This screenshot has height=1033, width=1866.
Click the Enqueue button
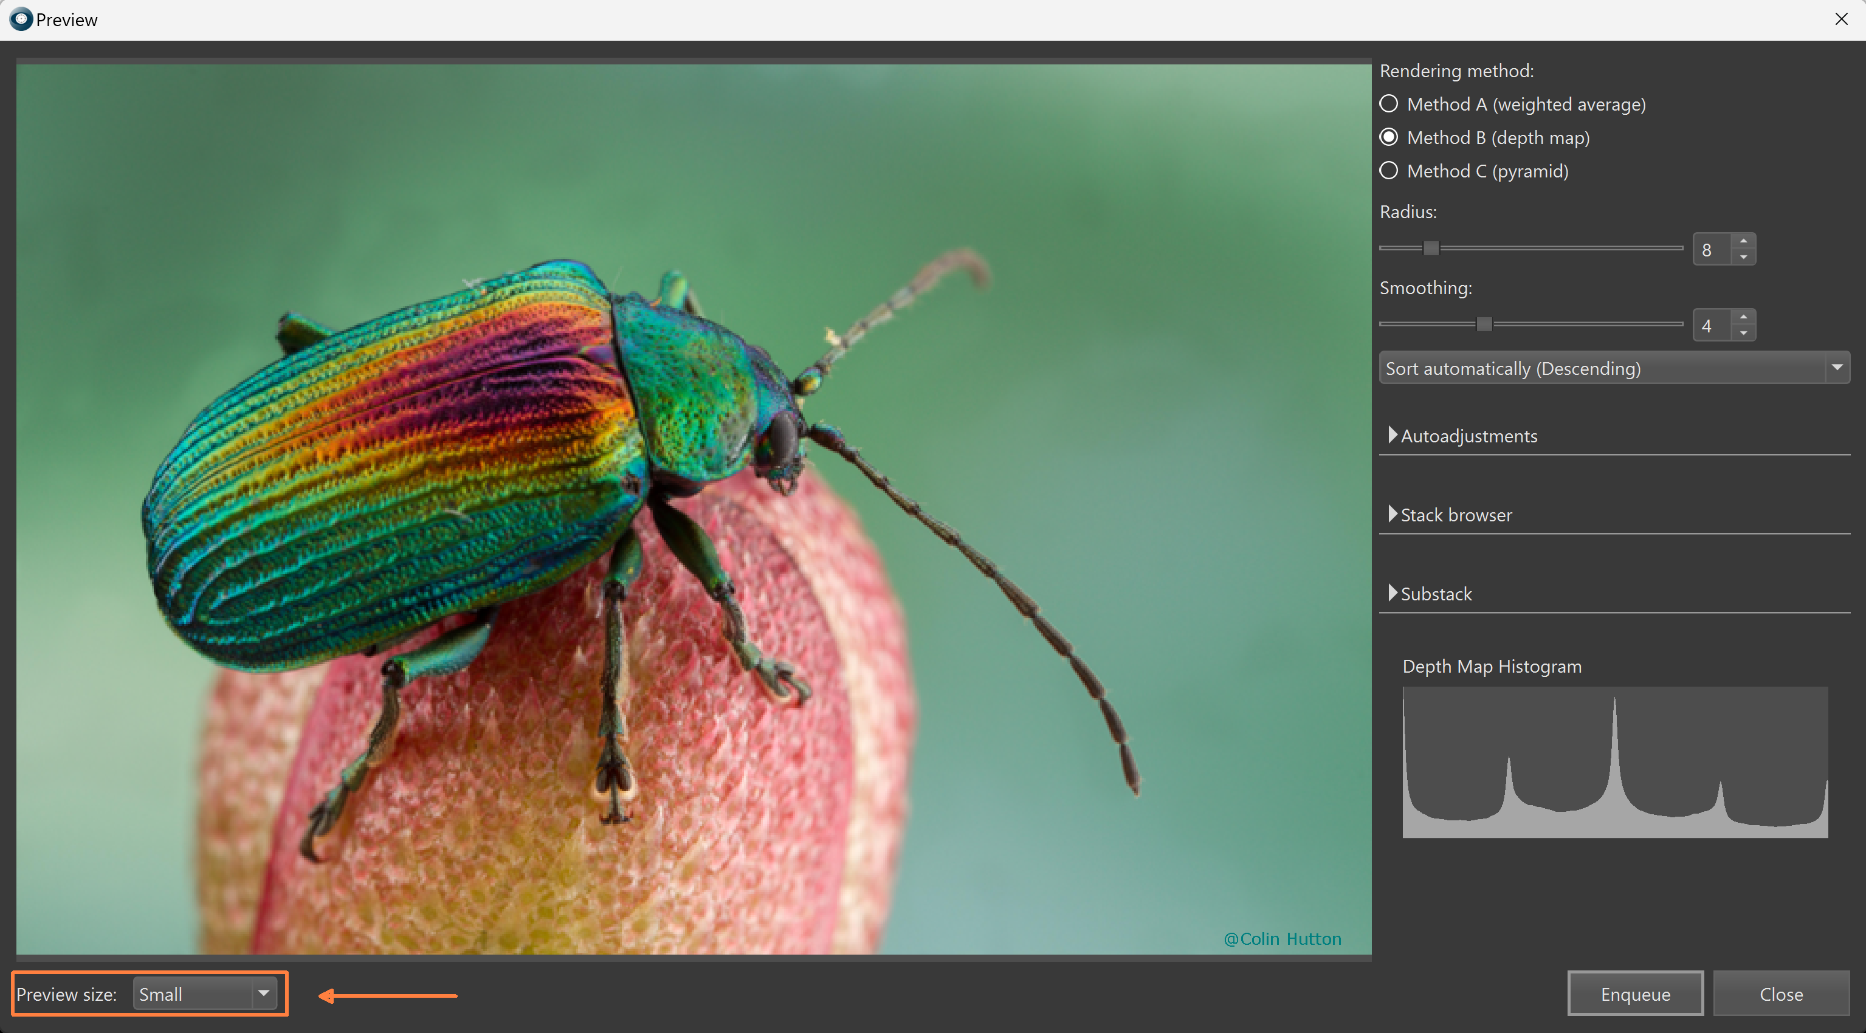[1635, 994]
